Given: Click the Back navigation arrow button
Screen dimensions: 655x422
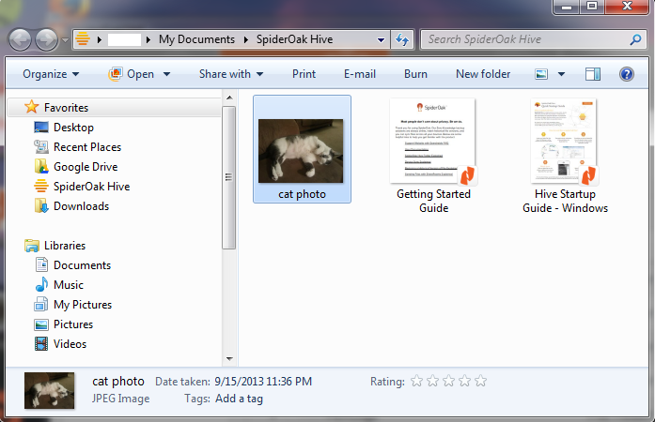Looking at the screenshot, I should click(x=21, y=39).
